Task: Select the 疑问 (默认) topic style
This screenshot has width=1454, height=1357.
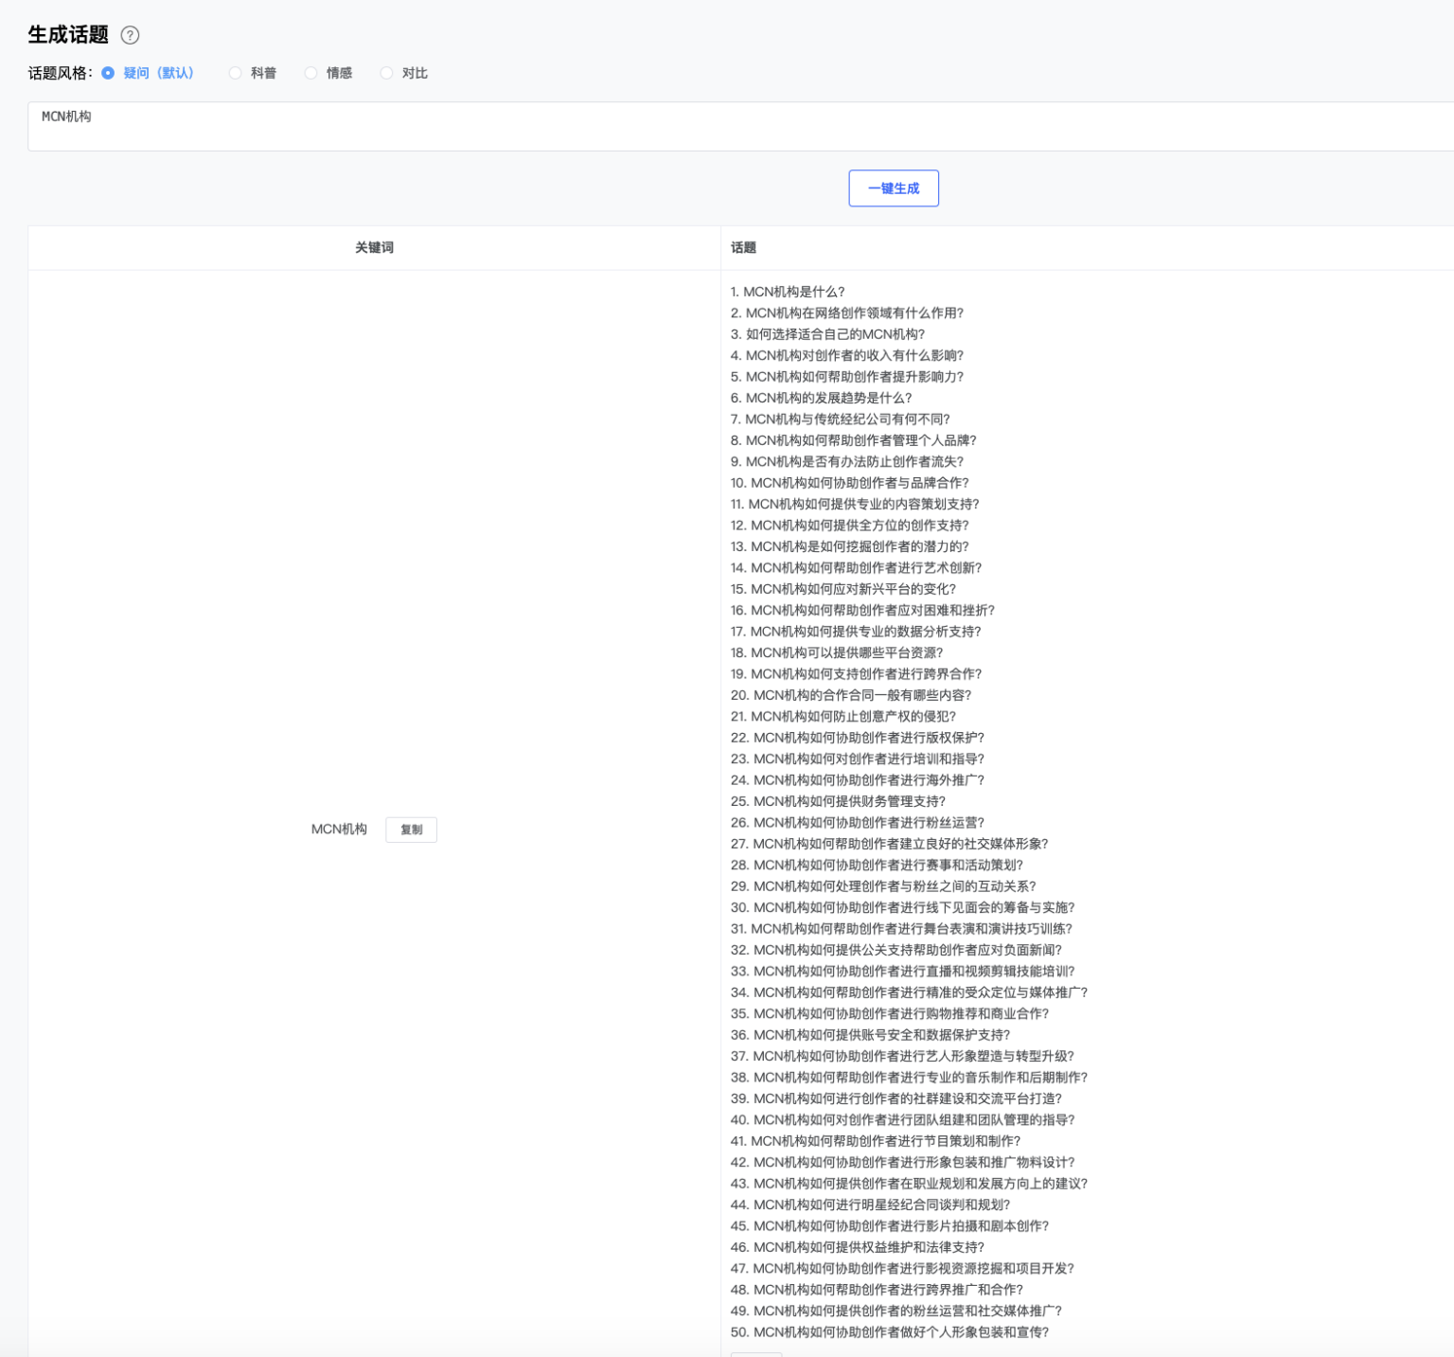Action: [108, 73]
